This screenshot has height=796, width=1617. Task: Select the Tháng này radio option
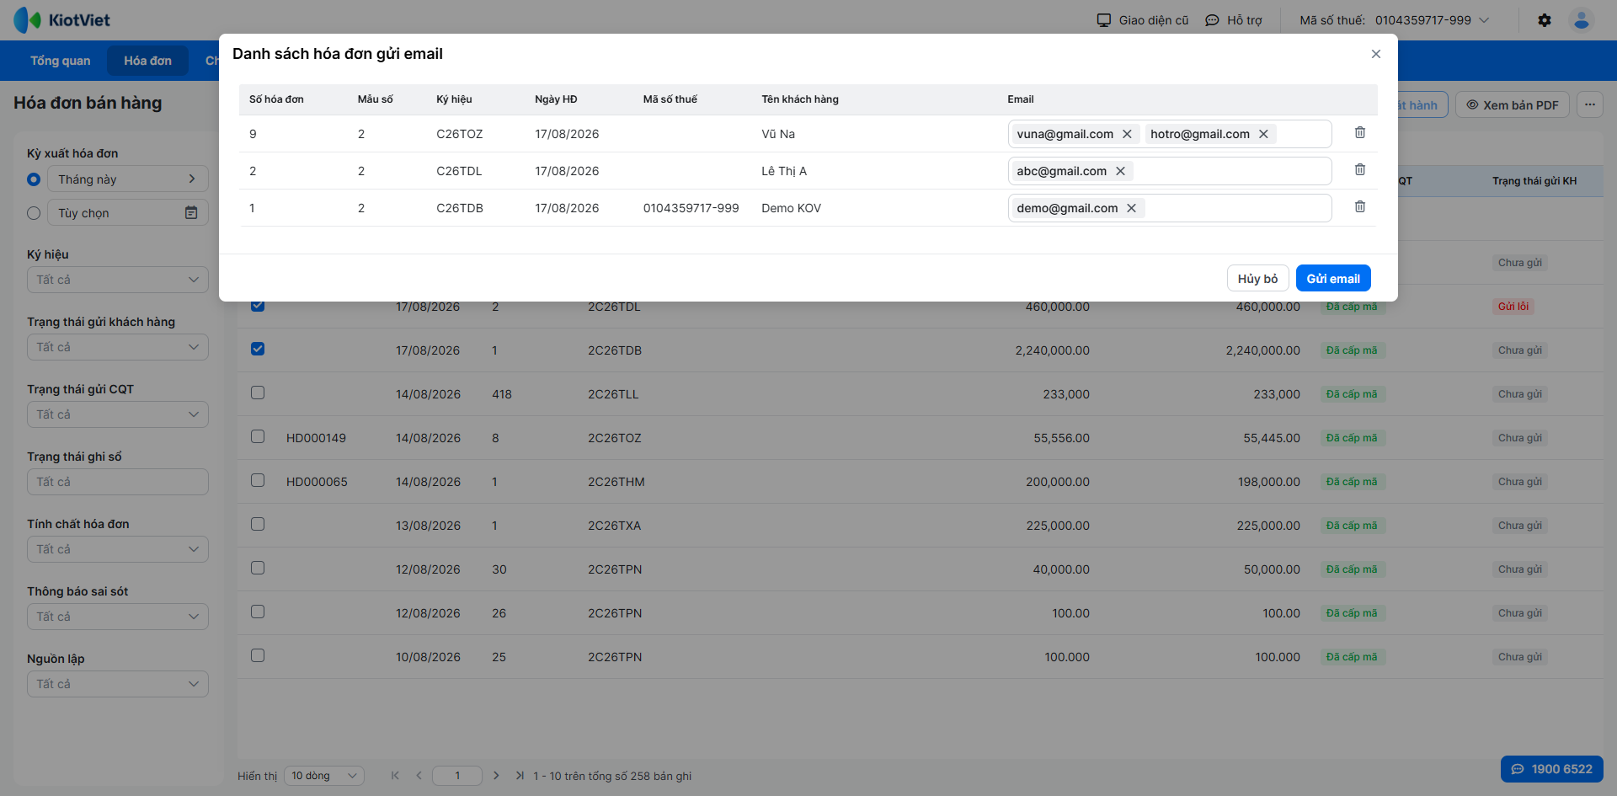(x=34, y=179)
